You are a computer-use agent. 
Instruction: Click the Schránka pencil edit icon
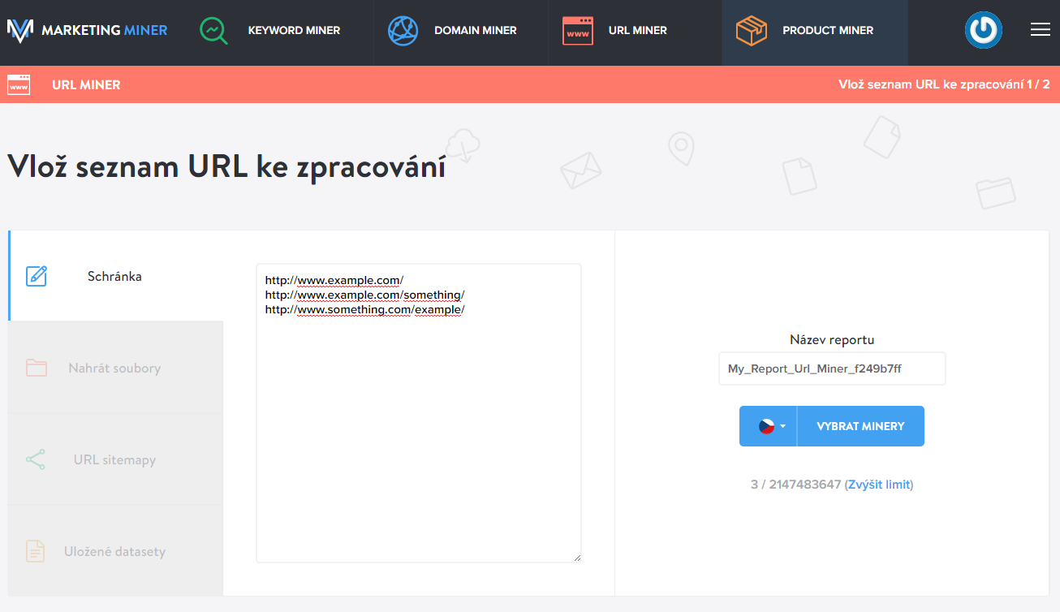pos(37,276)
